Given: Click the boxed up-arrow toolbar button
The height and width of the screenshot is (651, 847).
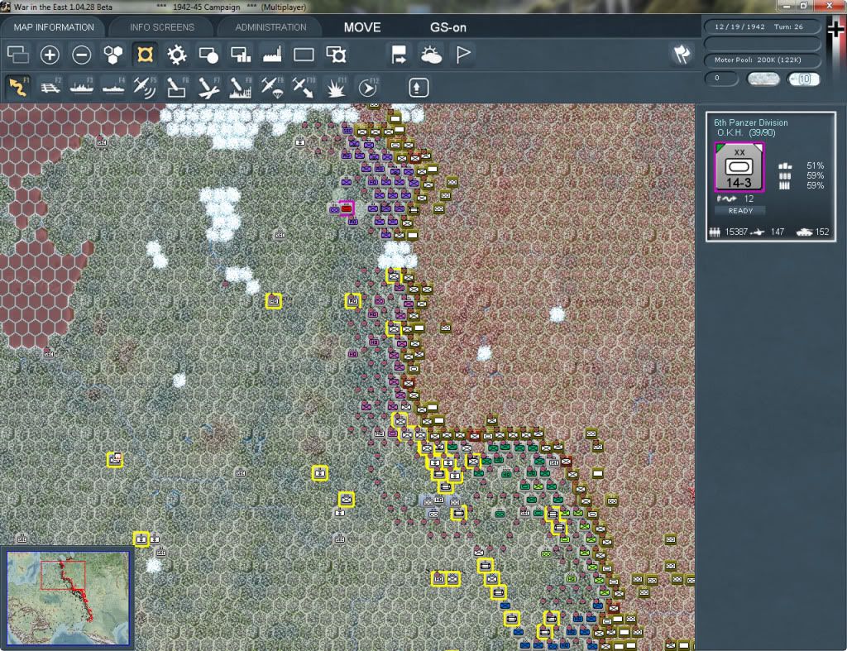Looking at the screenshot, I should coord(418,88).
